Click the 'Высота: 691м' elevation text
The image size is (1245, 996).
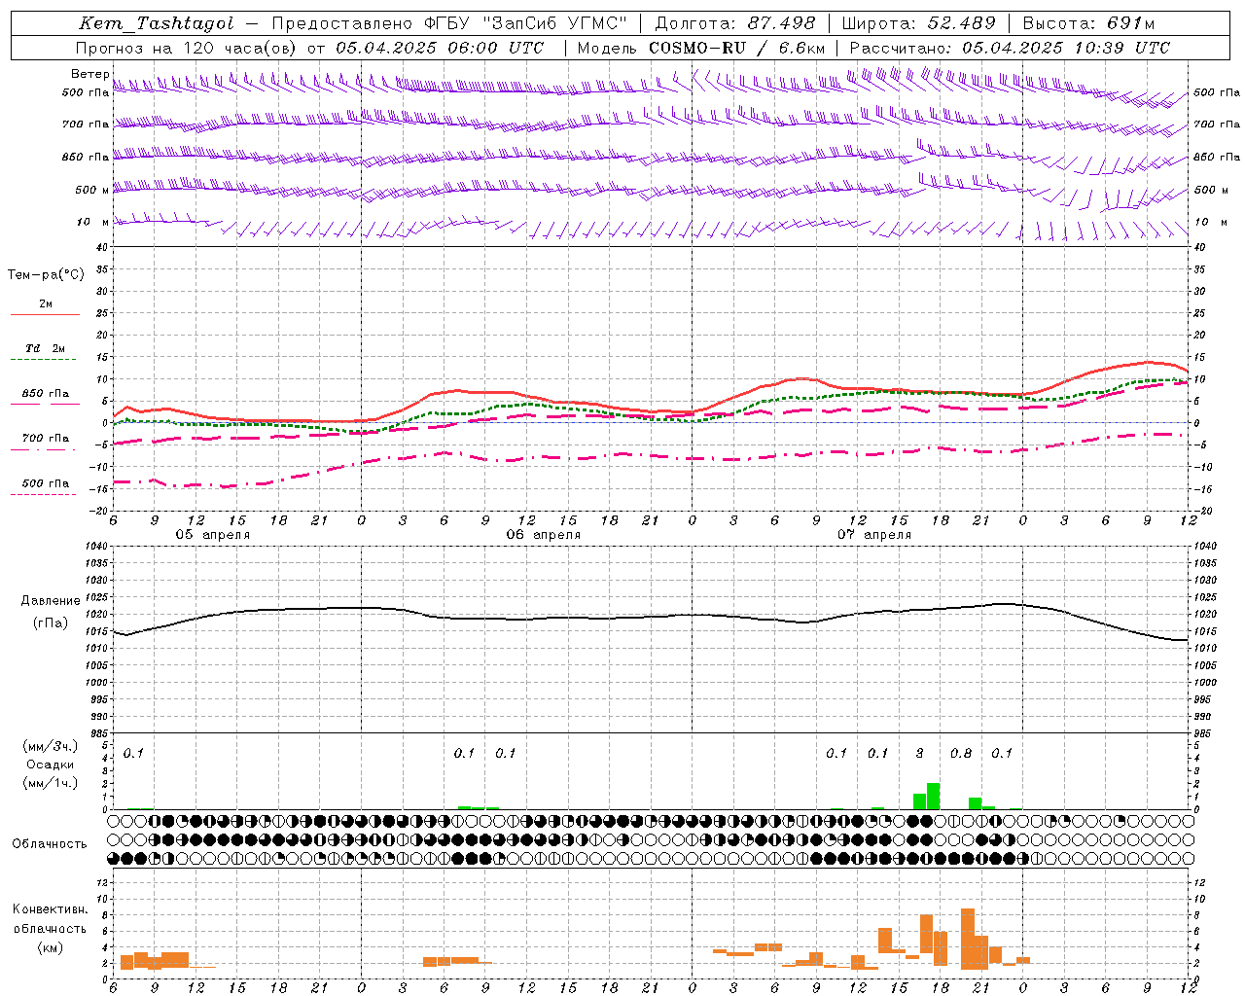pyautogui.click(x=1088, y=23)
